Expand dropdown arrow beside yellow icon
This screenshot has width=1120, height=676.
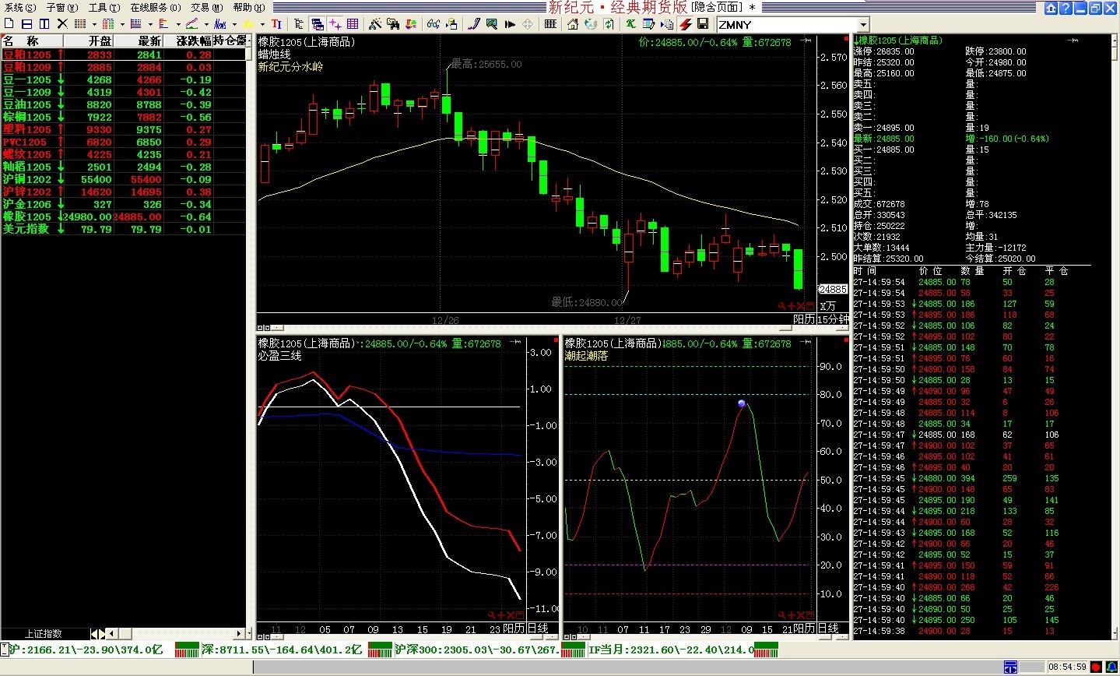click(x=262, y=24)
